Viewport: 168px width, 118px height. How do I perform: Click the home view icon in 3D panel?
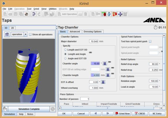pos(7,34)
